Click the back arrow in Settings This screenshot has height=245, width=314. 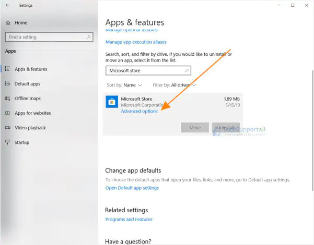7,5
